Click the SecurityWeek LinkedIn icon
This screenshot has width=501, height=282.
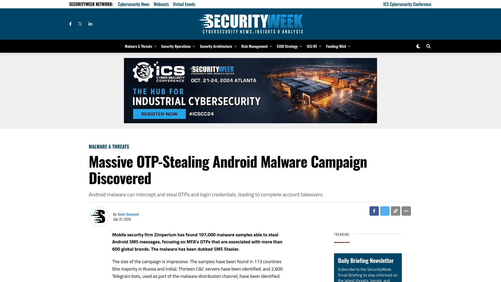[x=90, y=24]
